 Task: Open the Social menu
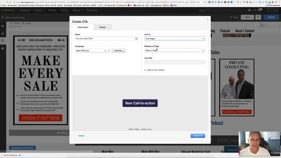65,10
